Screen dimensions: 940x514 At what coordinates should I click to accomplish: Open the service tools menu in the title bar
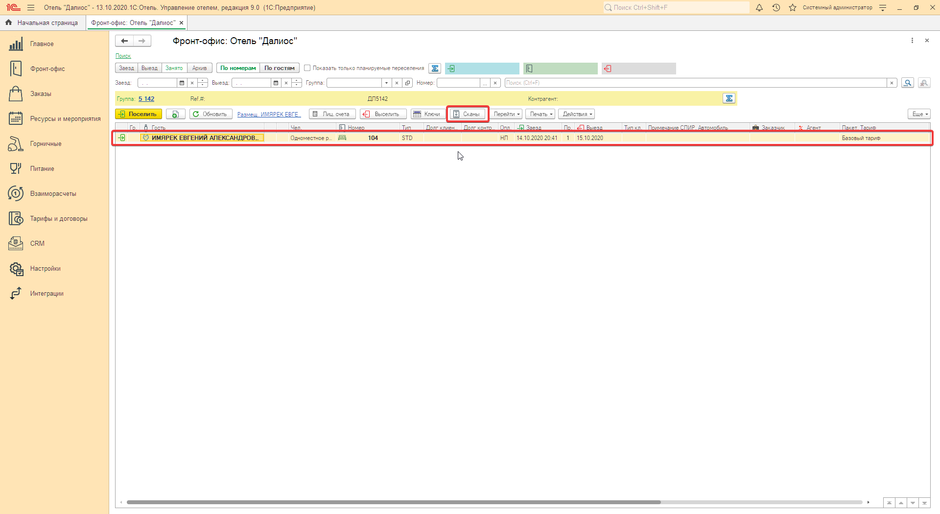click(x=883, y=8)
